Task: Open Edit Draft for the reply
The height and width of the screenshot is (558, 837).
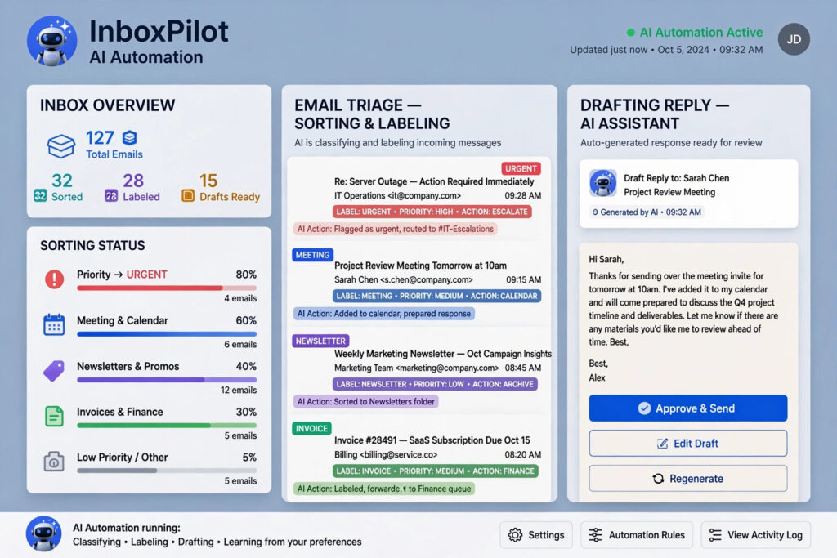Action: point(688,444)
